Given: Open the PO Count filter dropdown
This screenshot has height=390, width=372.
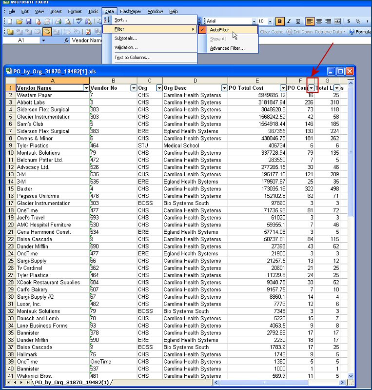Looking at the screenshot, I should 311,88.
